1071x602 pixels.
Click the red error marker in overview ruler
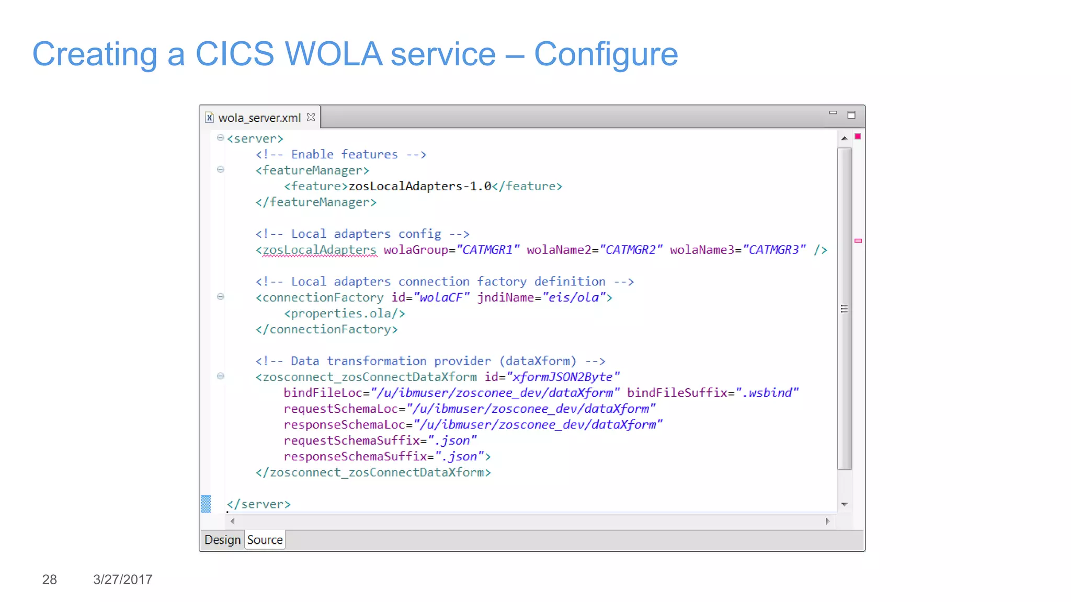coord(858,136)
